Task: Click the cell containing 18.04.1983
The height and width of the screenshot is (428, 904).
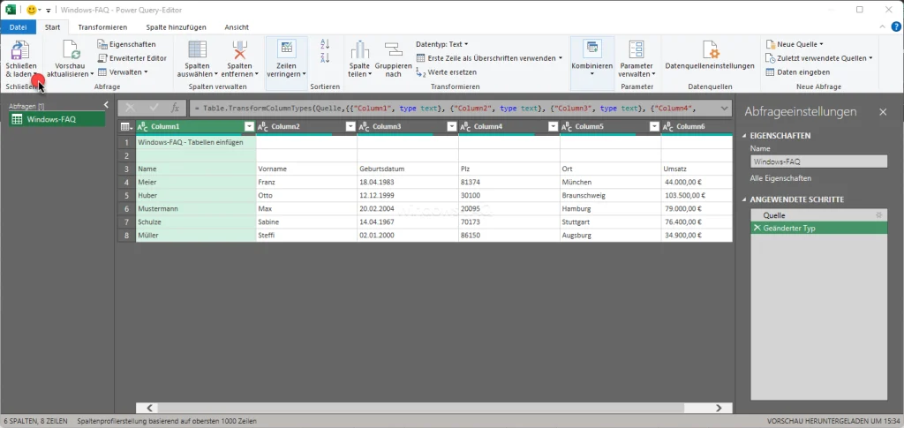Action: [408, 182]
